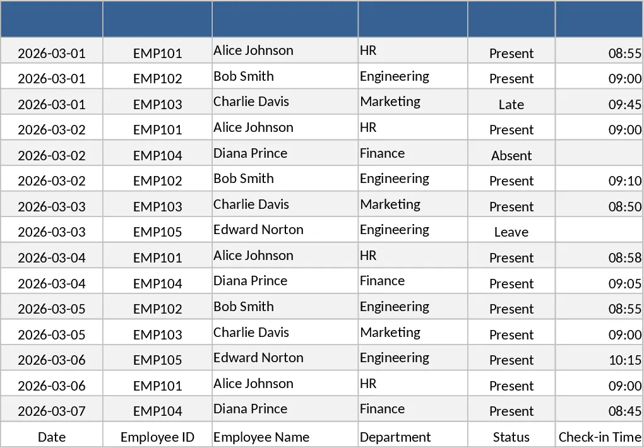Click the 10:15 check-in time cell
The width and height of the screenshot is (644, 448).
(599, 358)
